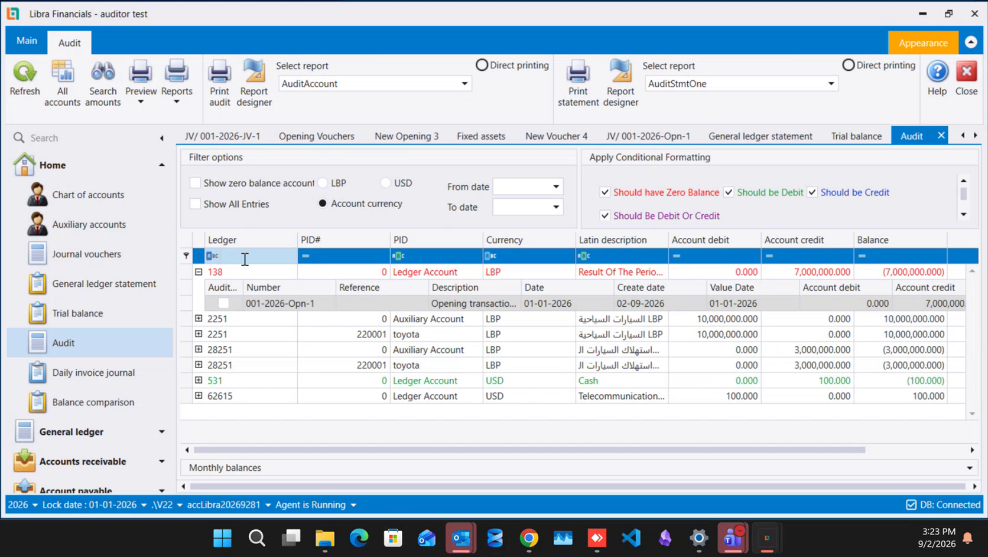Screen dimensions: 988x557
Task: Click the Reports printer icon
Action: [x=177, y=72]
